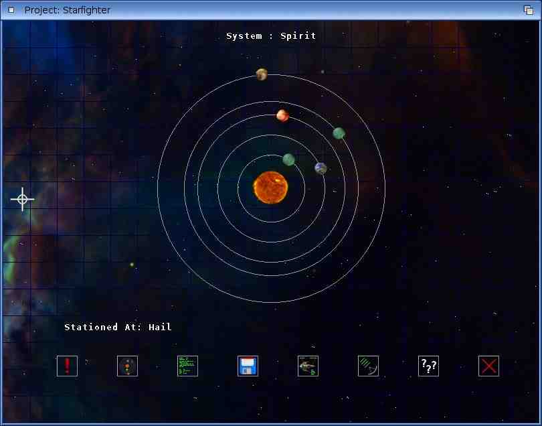Click the floppy disk save game icon
The height and width of the screenshot is (426, 542).
tap(248, 366)
